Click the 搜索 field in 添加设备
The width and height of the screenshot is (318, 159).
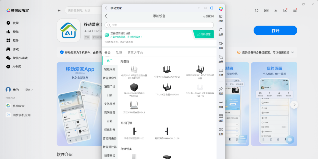pos(159,25)
